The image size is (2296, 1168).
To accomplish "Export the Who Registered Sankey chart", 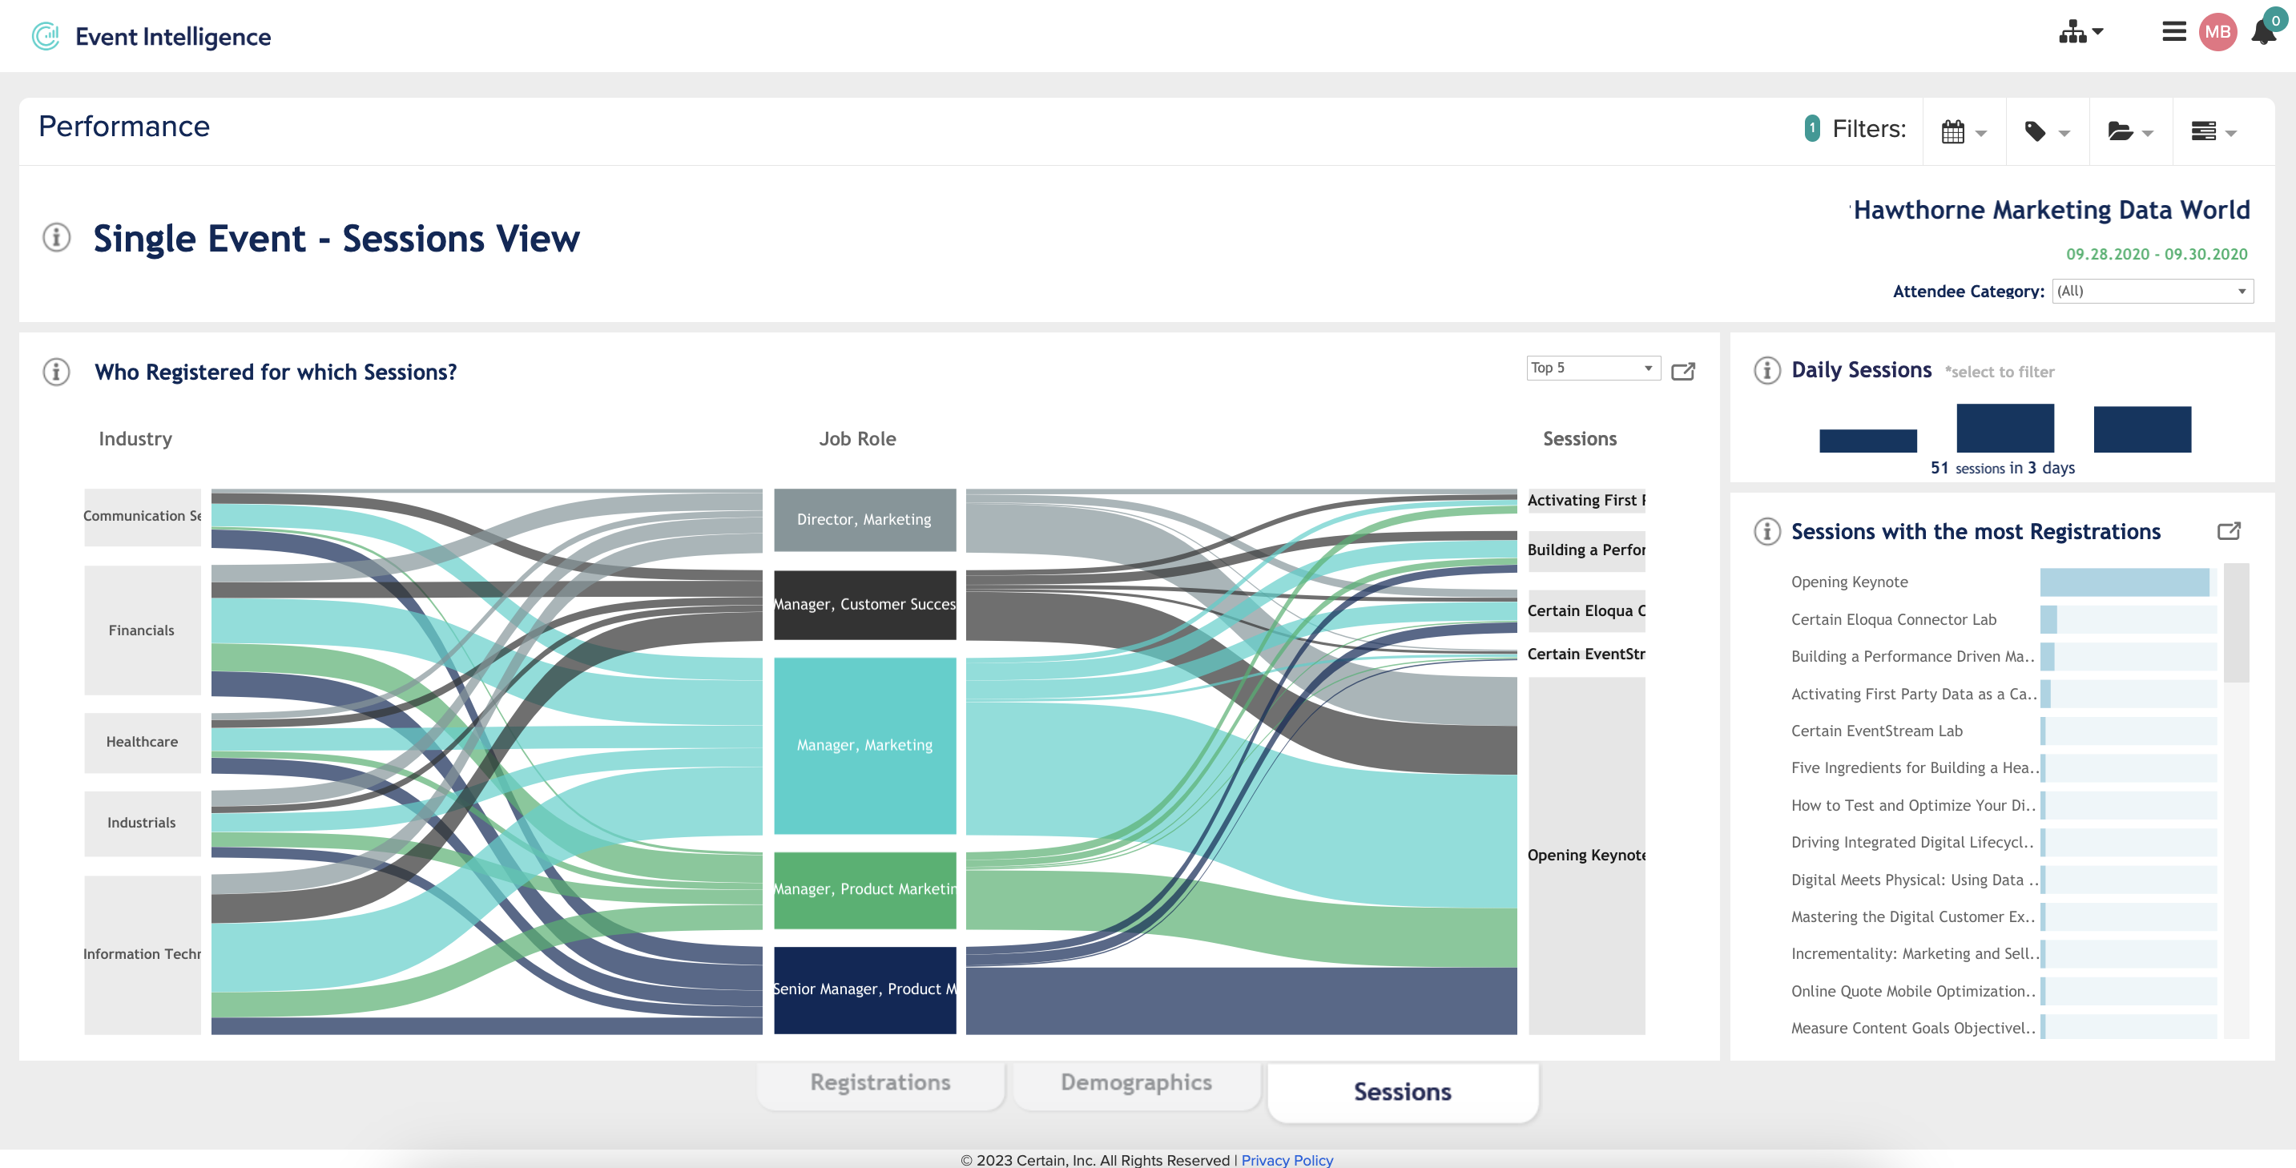I will tap(1685, 371).
